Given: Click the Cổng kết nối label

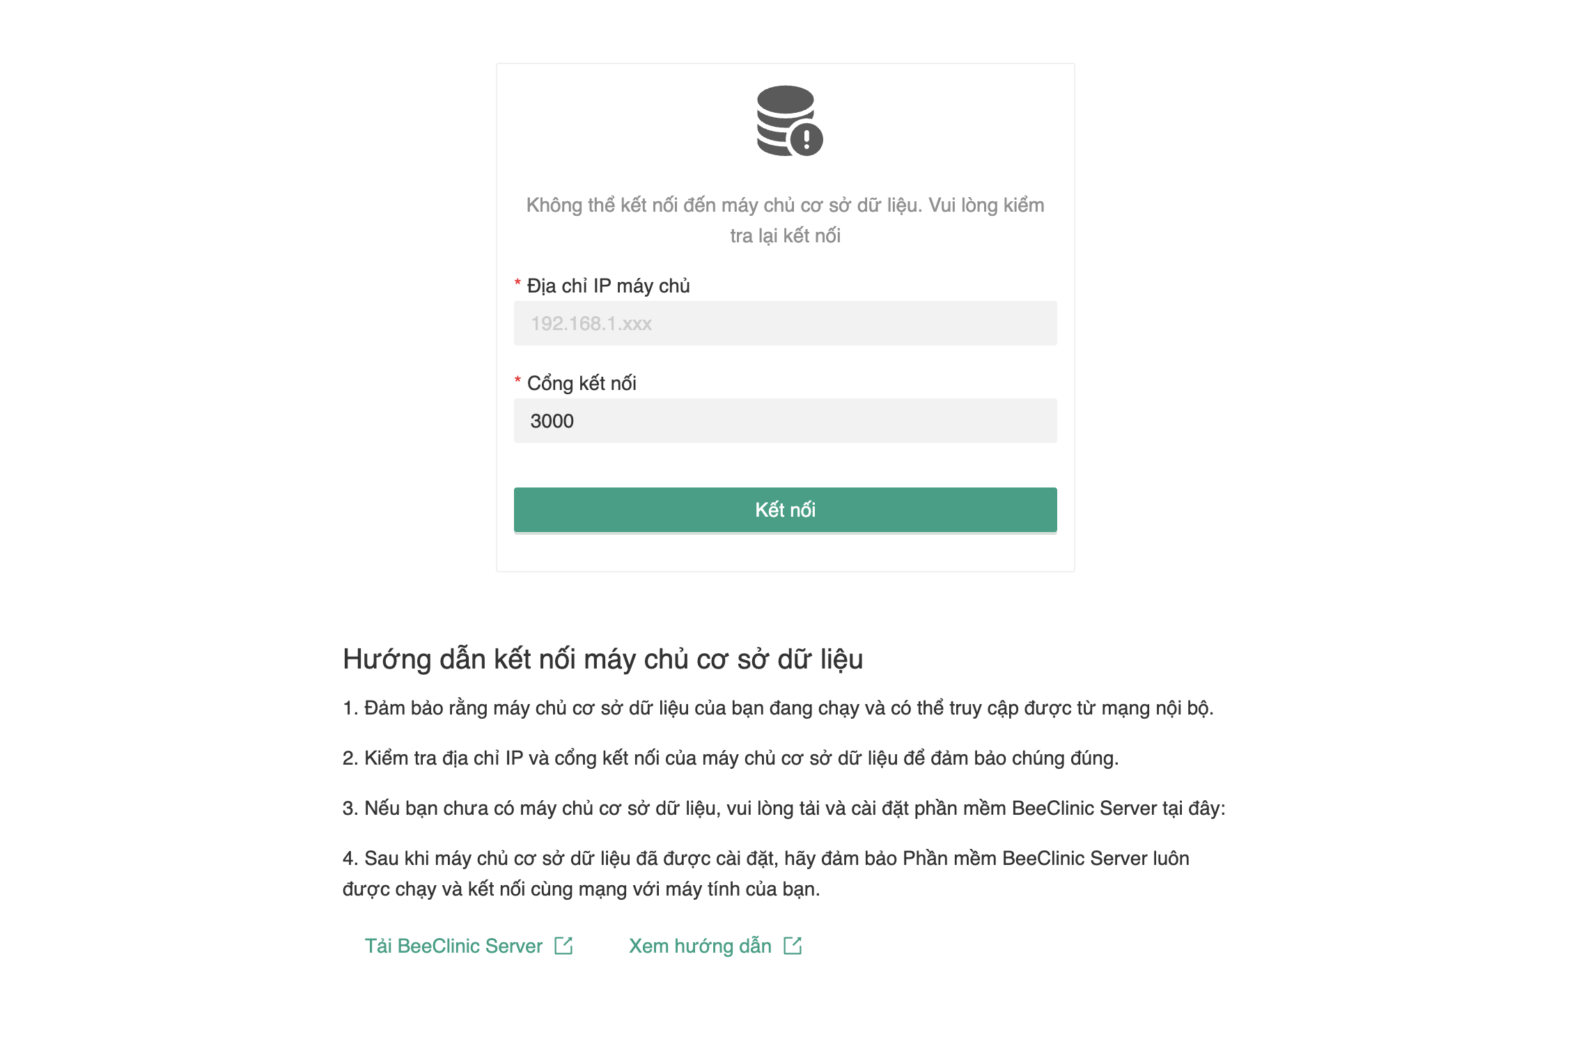Looking at the screenshot, I should click(582, 384).
